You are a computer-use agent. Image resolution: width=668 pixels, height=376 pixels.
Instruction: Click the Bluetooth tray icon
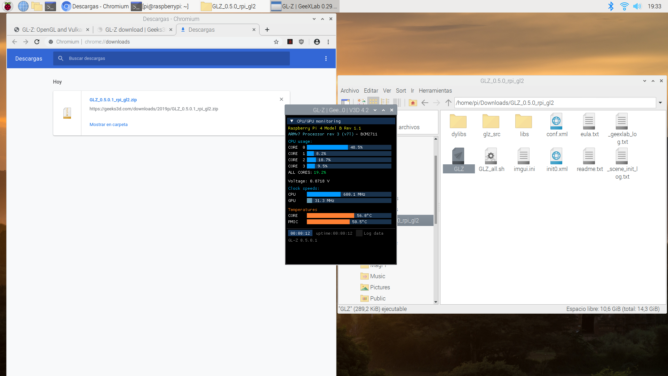tap(611, 6)
